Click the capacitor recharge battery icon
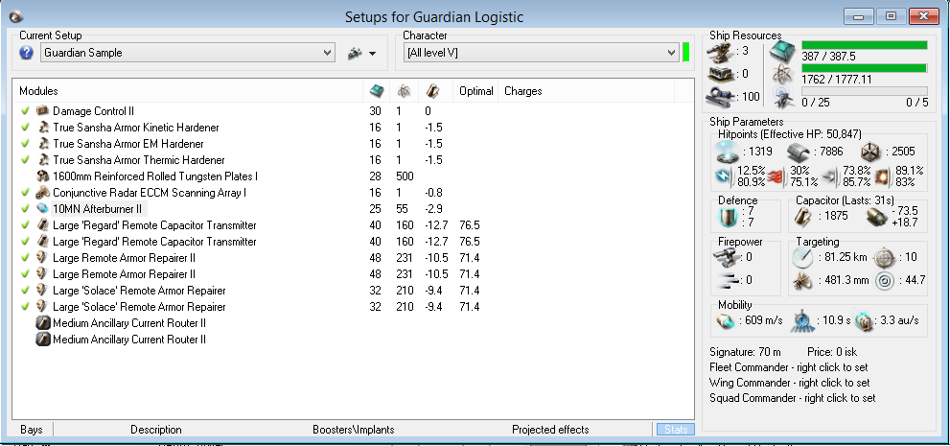The width and height of the screenshot is (950, 446). pyautogui.click(x=877, y=217)
